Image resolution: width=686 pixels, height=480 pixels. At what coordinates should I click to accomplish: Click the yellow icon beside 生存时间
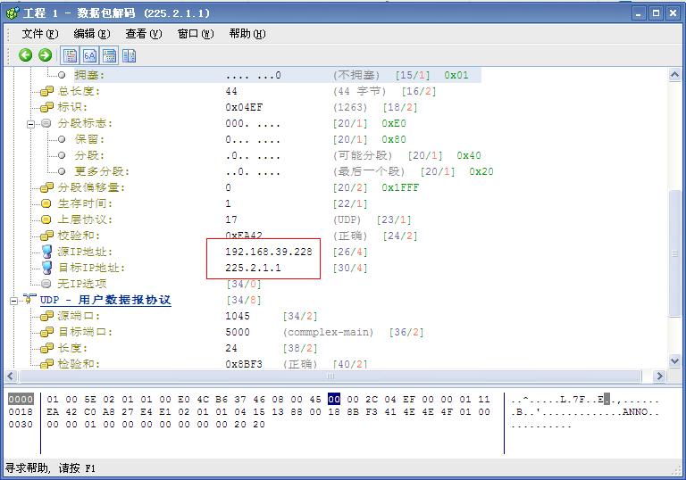click(x=46, y=203)
